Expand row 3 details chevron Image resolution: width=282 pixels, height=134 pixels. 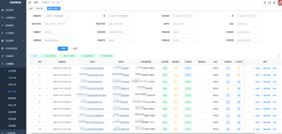click(x=47, y=82)
